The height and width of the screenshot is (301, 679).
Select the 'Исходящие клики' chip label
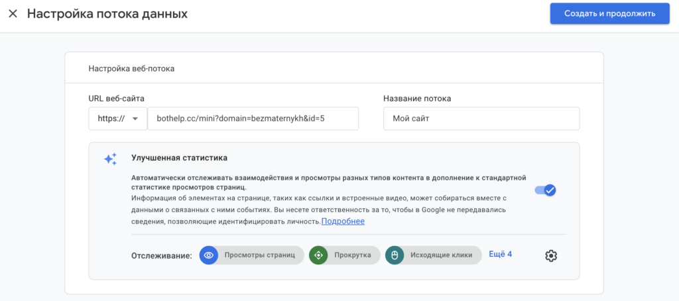(x=442, y=255)
